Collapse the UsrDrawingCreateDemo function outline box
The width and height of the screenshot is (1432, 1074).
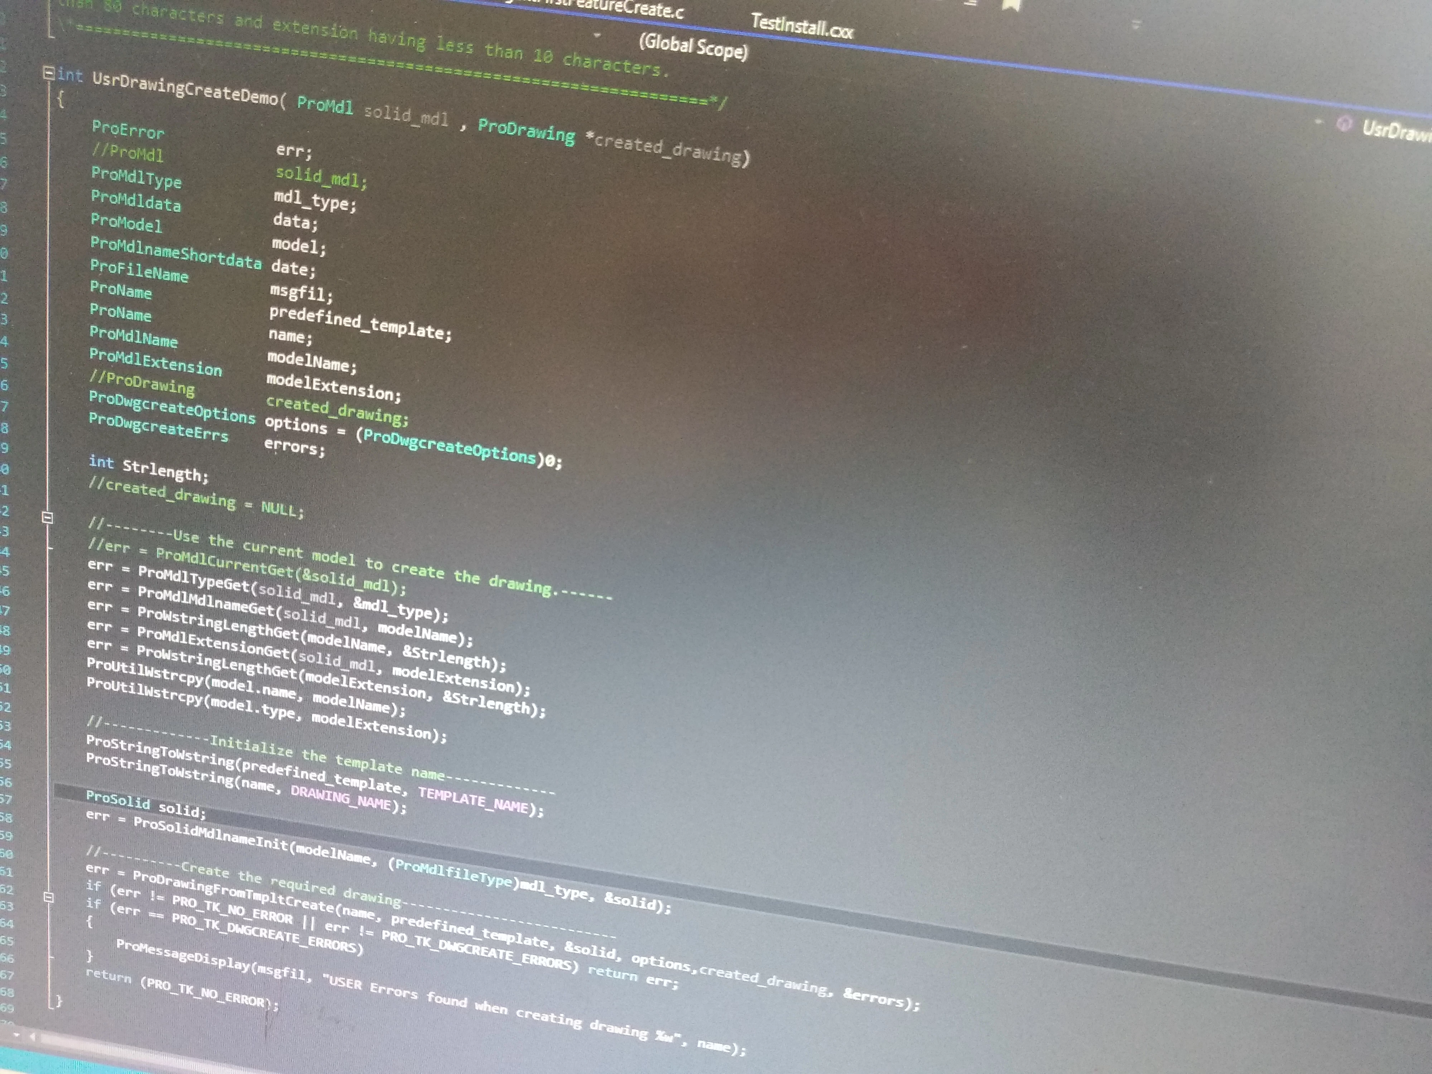(x=49, y=73)
